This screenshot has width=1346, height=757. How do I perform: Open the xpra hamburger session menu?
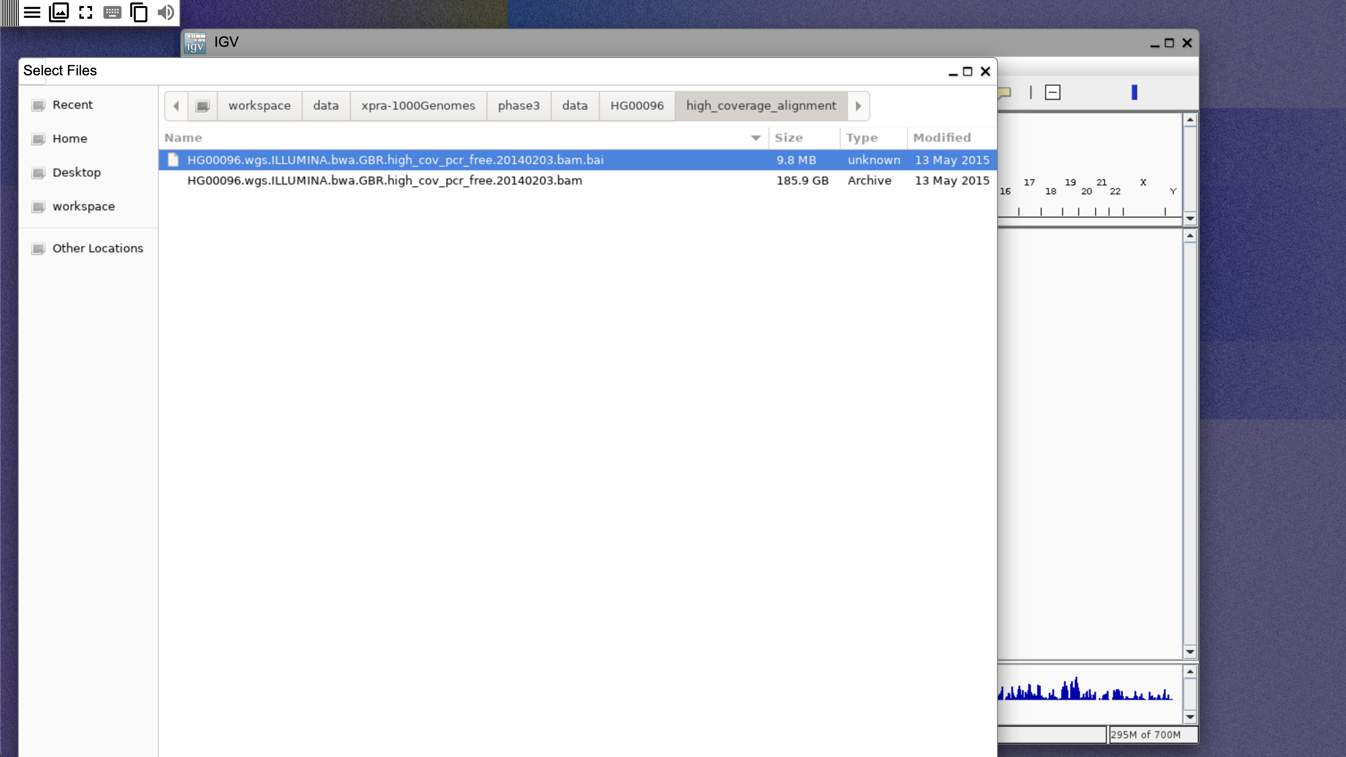[31, 12]
